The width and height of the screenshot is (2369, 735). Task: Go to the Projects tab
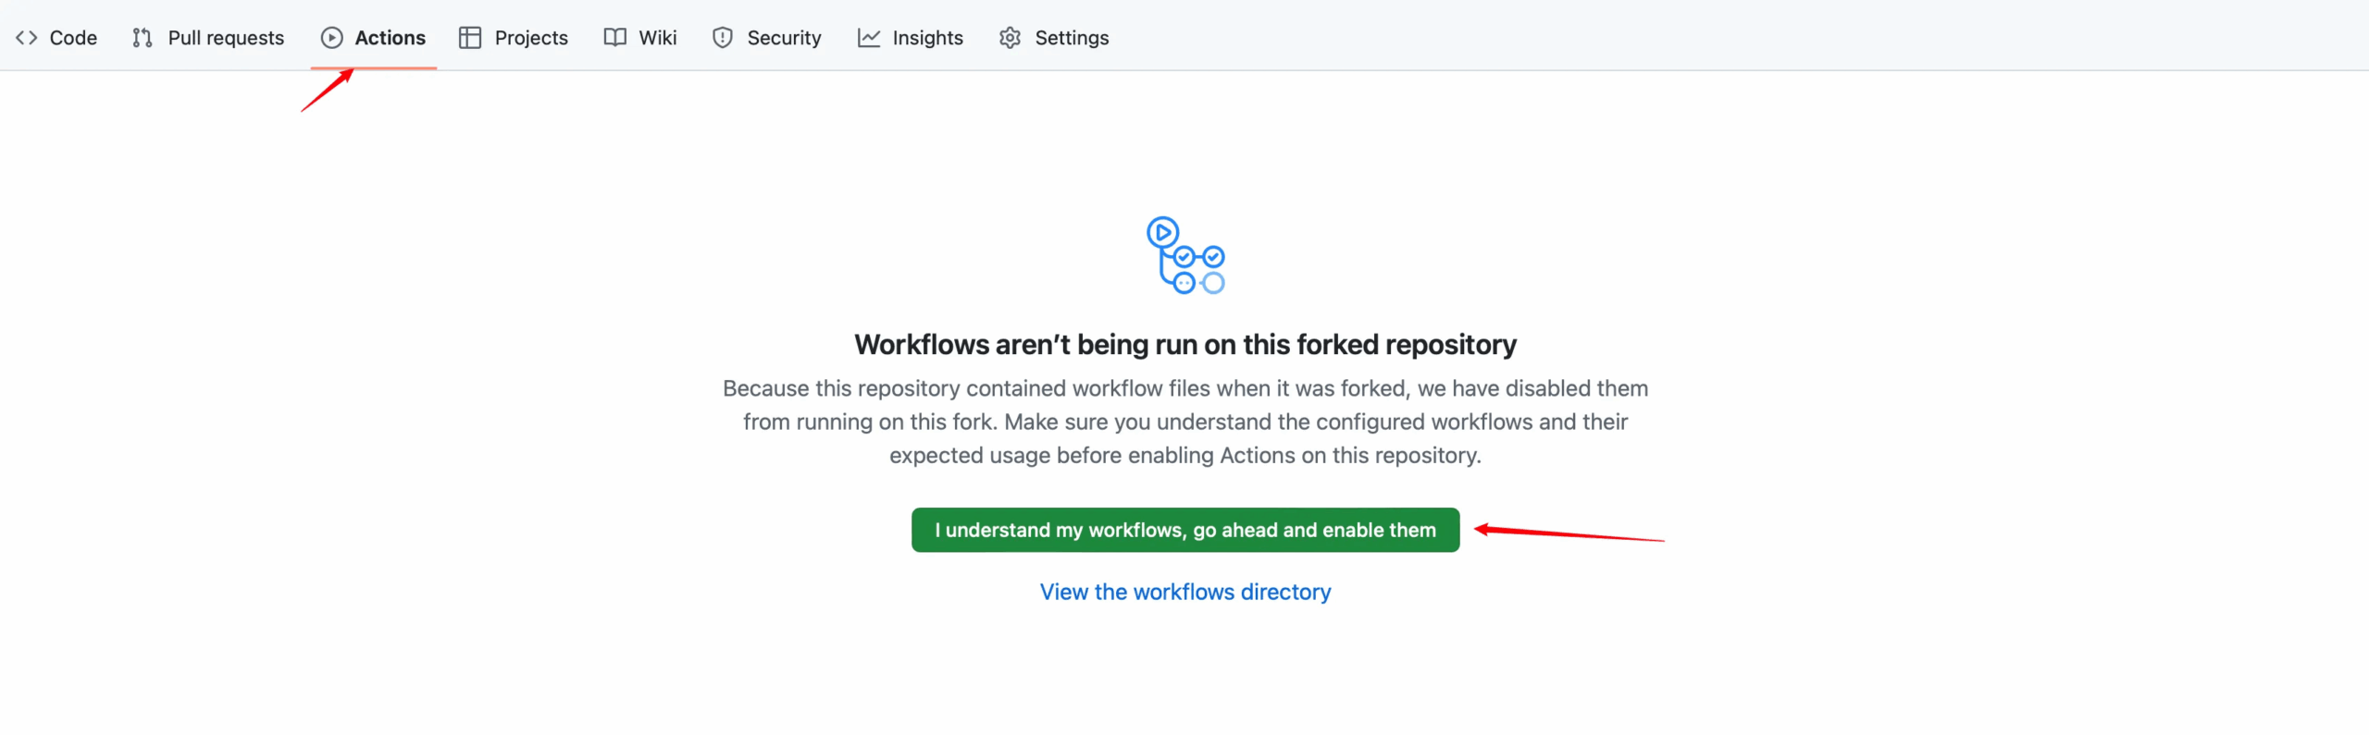click(531, 38)
